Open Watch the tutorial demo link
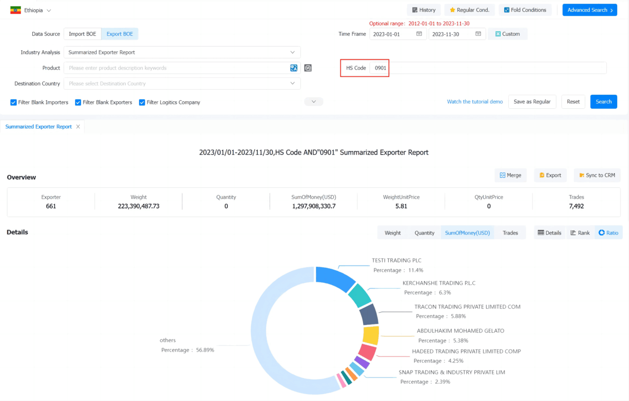Screen dimensions: 629x401 475,101
